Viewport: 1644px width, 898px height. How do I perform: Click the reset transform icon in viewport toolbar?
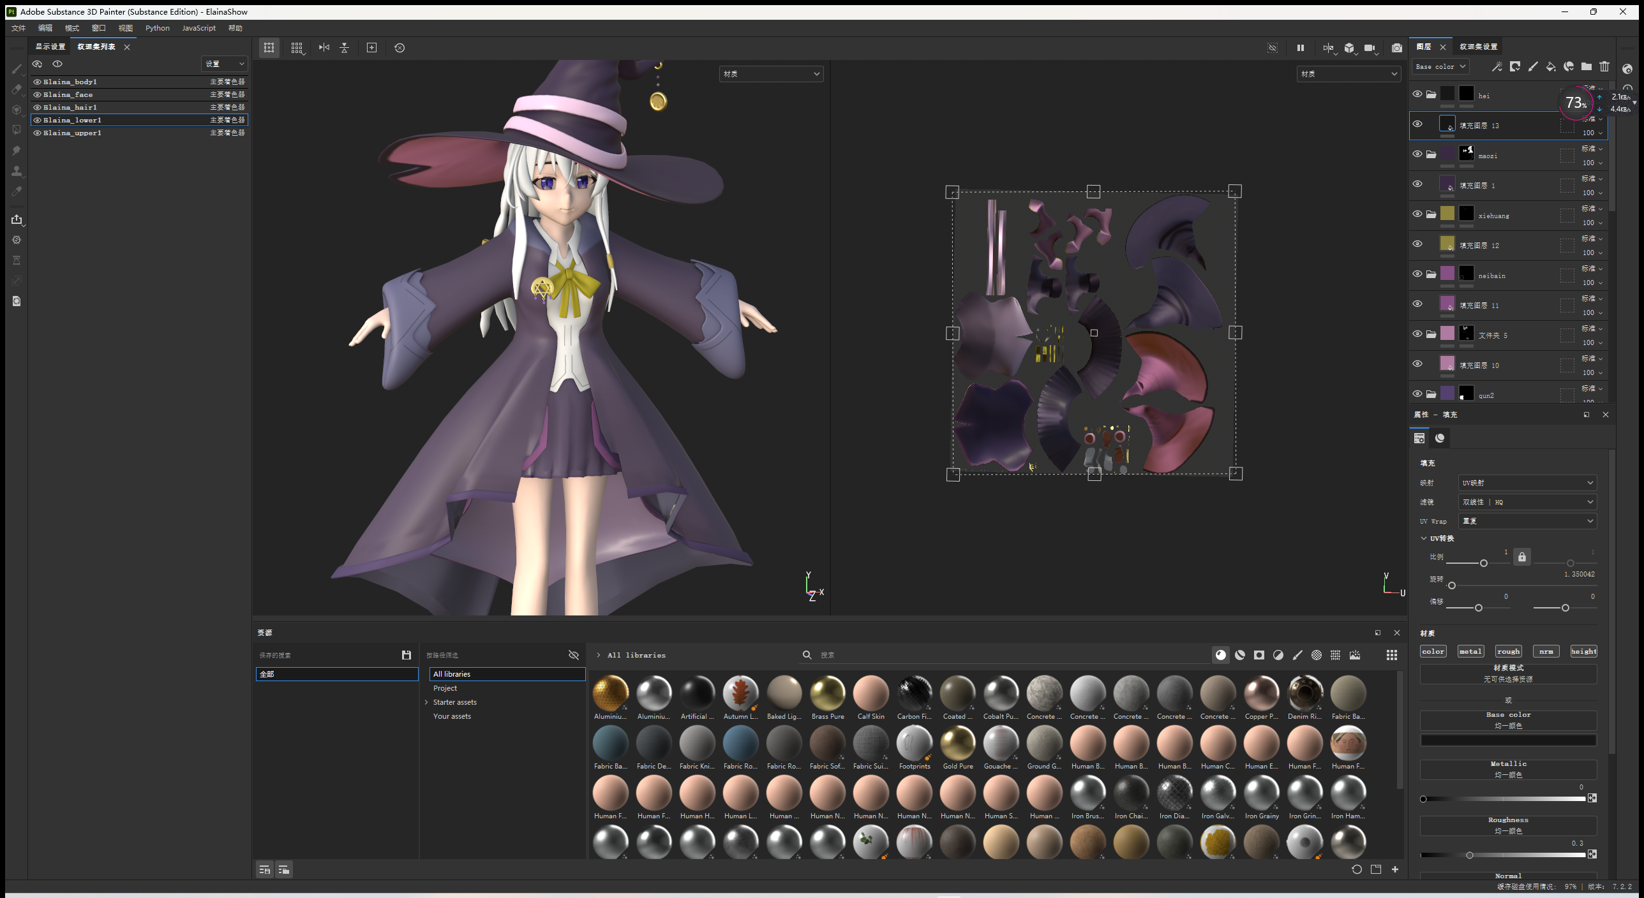coord(400,48)
